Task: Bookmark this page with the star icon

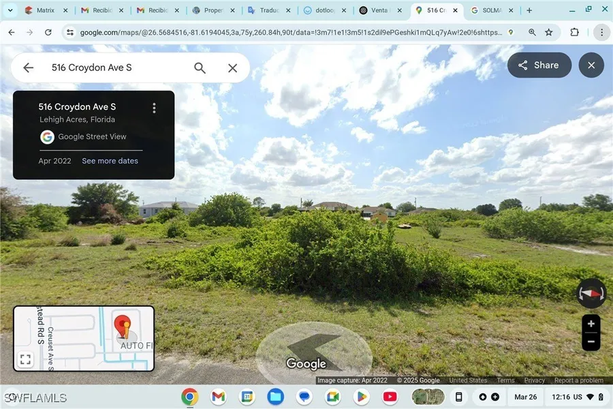Action: tap(549, 33)
